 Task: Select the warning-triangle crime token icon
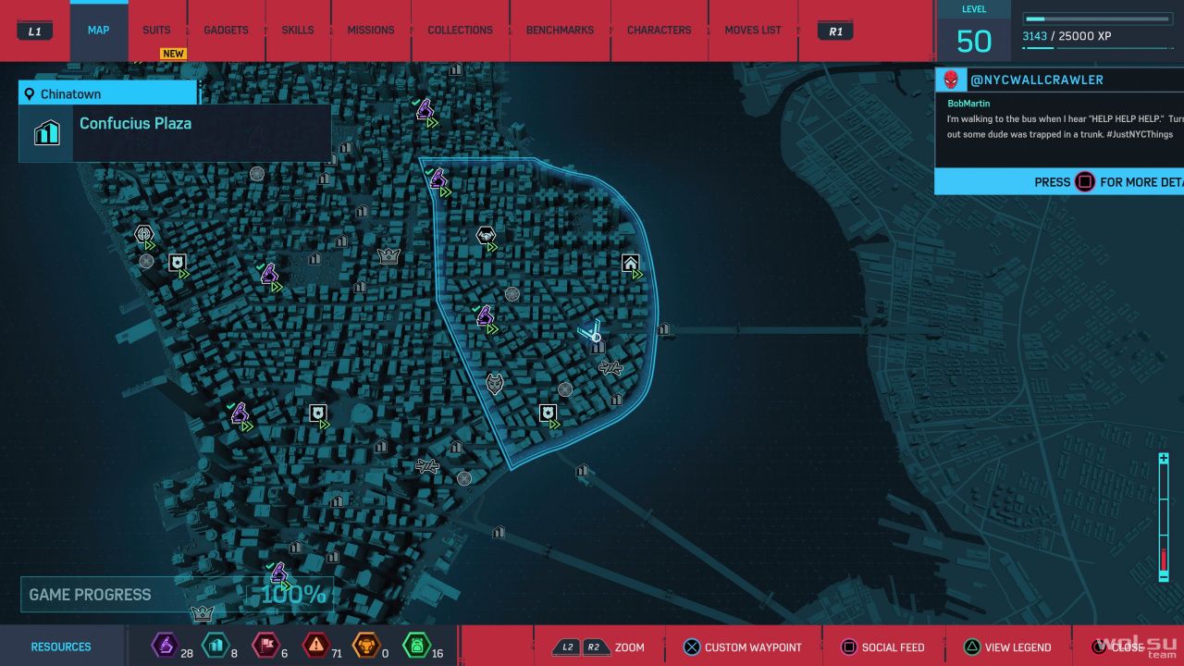coord(315,646)
